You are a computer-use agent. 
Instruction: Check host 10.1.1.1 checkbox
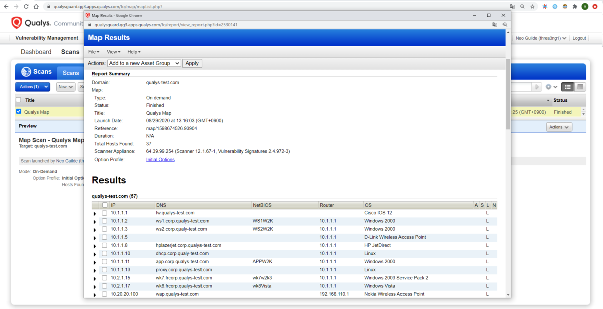105,213
